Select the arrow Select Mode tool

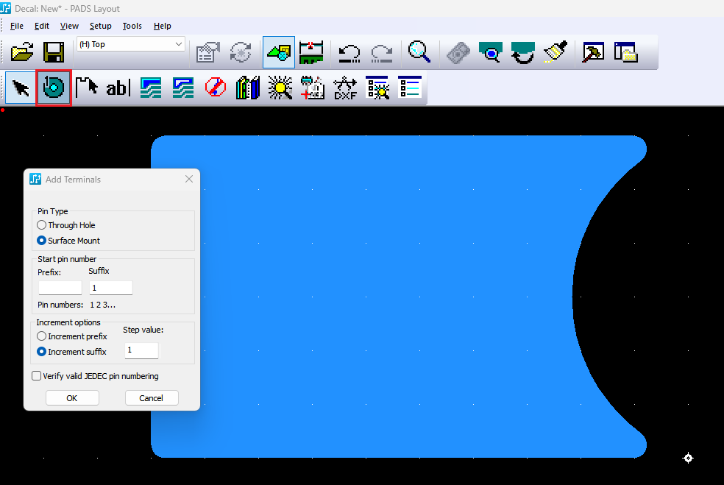click(21, 88)
